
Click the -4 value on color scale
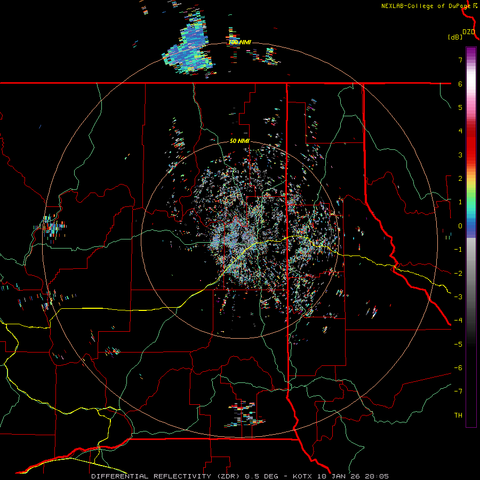pyautogui.click(x=458, y=321)
